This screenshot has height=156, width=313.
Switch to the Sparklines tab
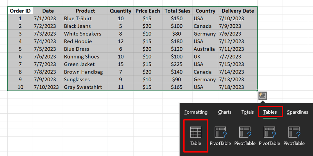click(298, 112)
